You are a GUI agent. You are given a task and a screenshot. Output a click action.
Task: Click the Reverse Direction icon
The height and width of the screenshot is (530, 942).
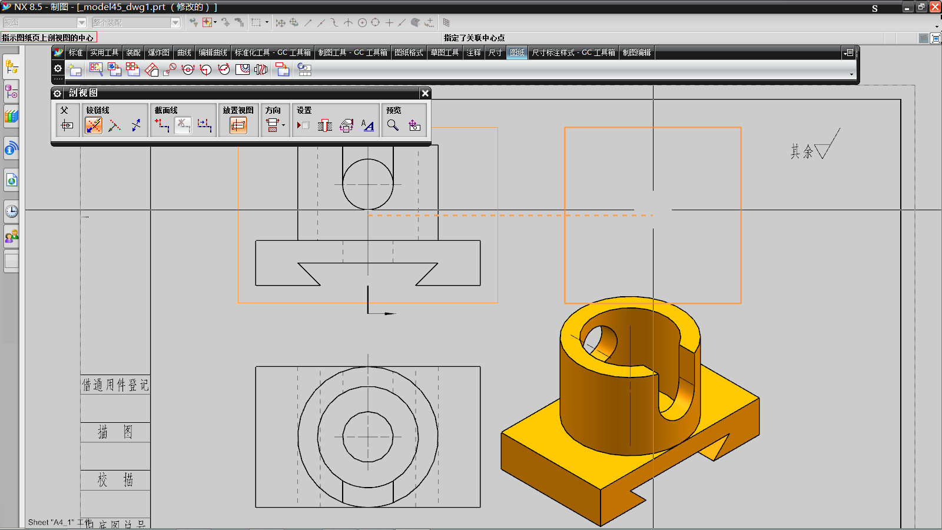(136, 125)
